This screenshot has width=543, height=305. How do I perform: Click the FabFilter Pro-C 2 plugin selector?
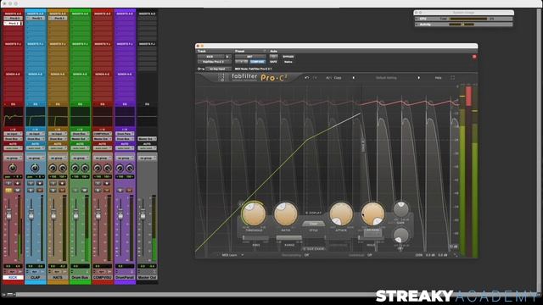215,62
